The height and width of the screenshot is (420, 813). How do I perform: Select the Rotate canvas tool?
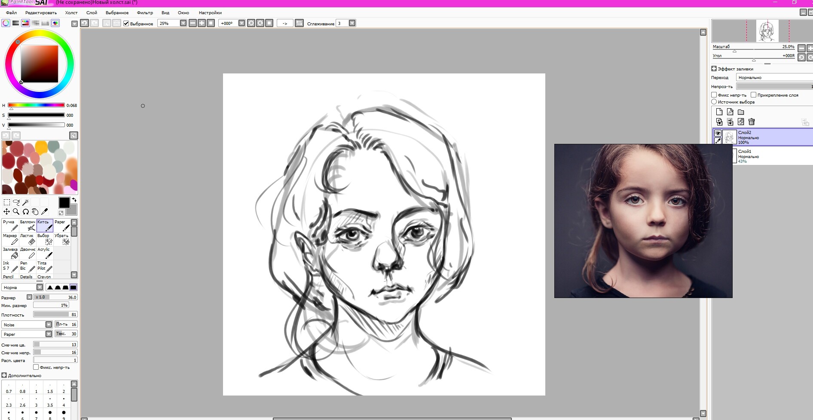[x=26, y=211]
